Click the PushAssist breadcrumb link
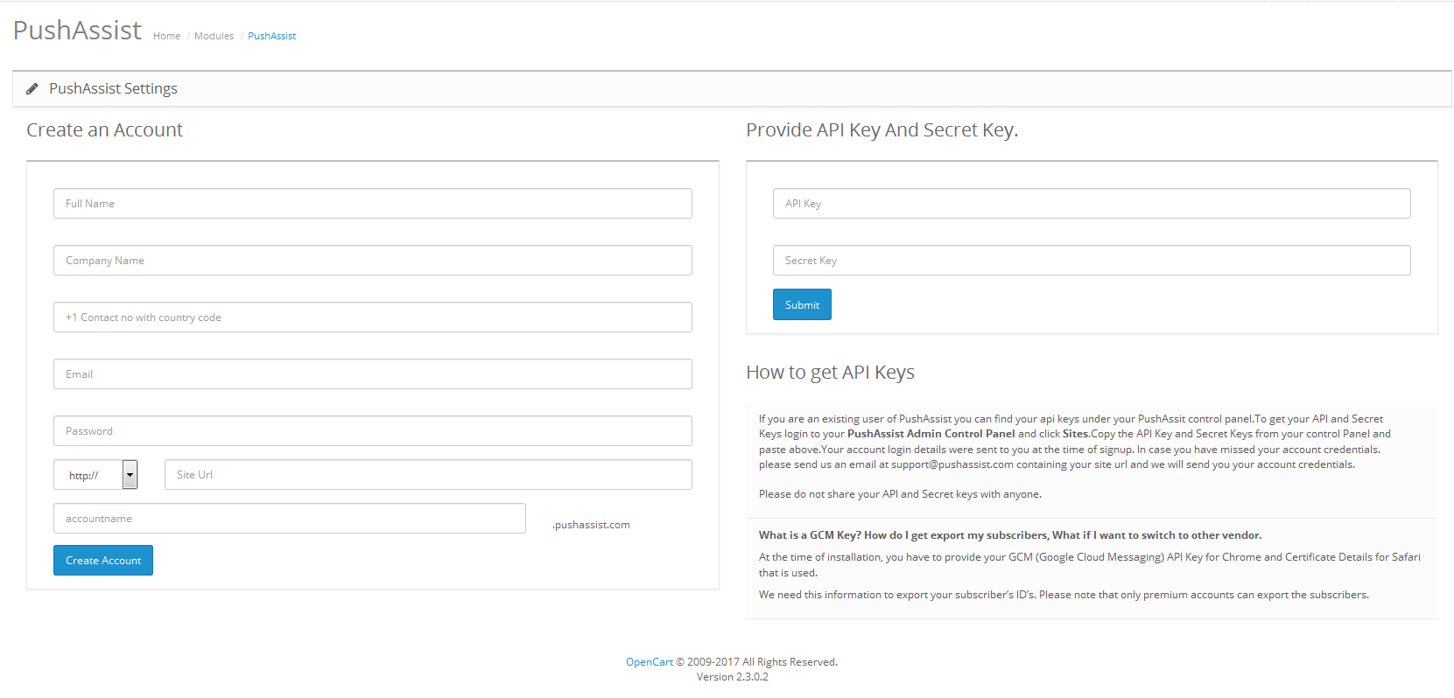The width and height of the screenshot is (1454, 698). pos(271,36)
